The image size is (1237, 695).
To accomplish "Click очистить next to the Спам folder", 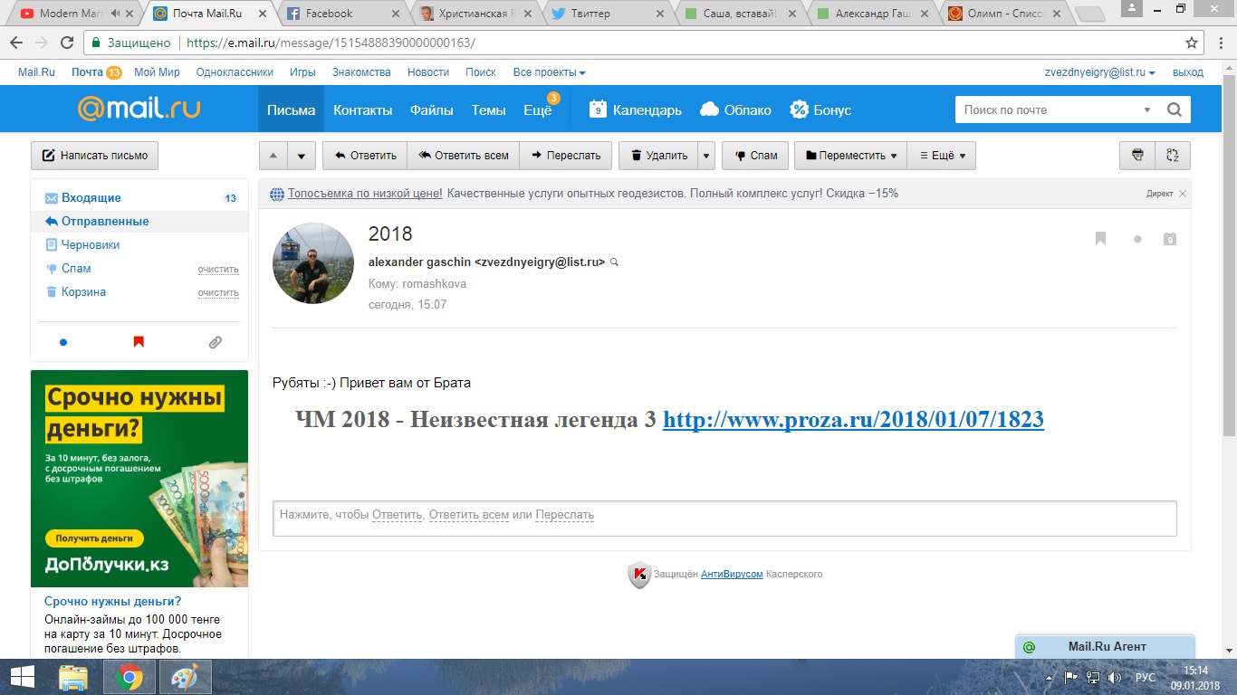I will coord(218,270).
